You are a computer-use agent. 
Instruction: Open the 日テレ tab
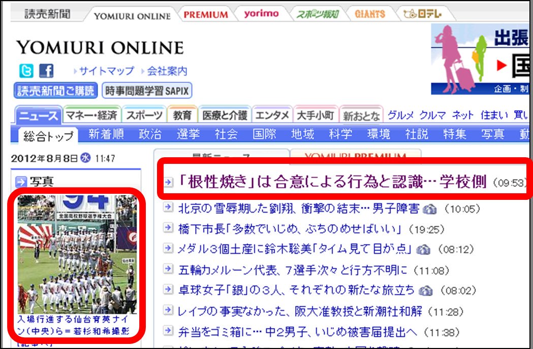point(422,14)
